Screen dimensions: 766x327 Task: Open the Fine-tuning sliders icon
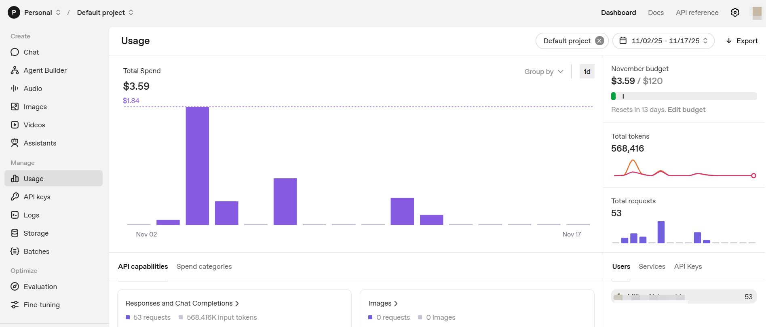pos(15,305)
